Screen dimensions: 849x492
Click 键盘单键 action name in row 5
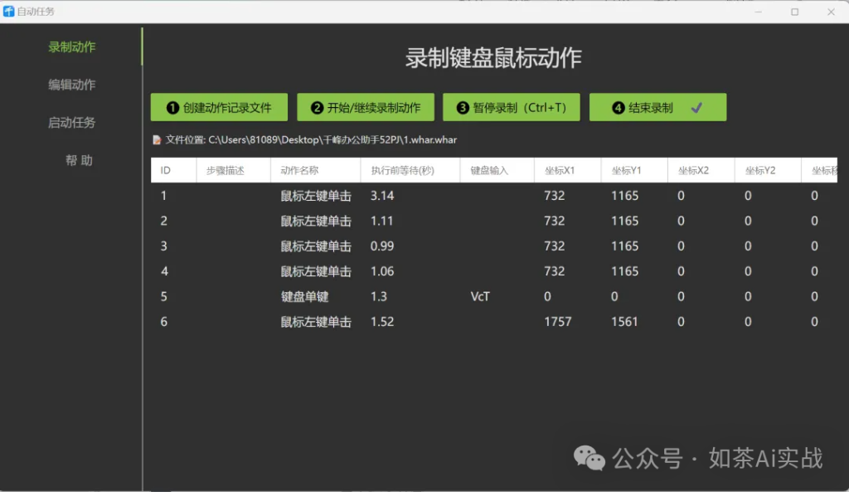pyautogui.click(x=305, y=296)
